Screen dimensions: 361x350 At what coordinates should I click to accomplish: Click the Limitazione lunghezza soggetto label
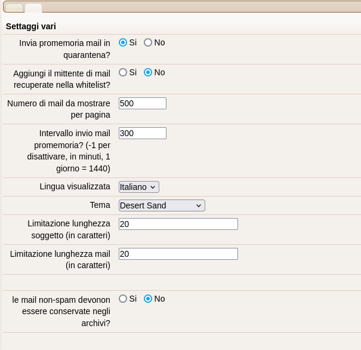(69, 229)
